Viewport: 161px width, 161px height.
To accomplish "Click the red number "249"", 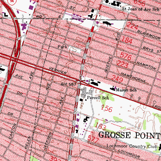I will [x=117, y=79].
